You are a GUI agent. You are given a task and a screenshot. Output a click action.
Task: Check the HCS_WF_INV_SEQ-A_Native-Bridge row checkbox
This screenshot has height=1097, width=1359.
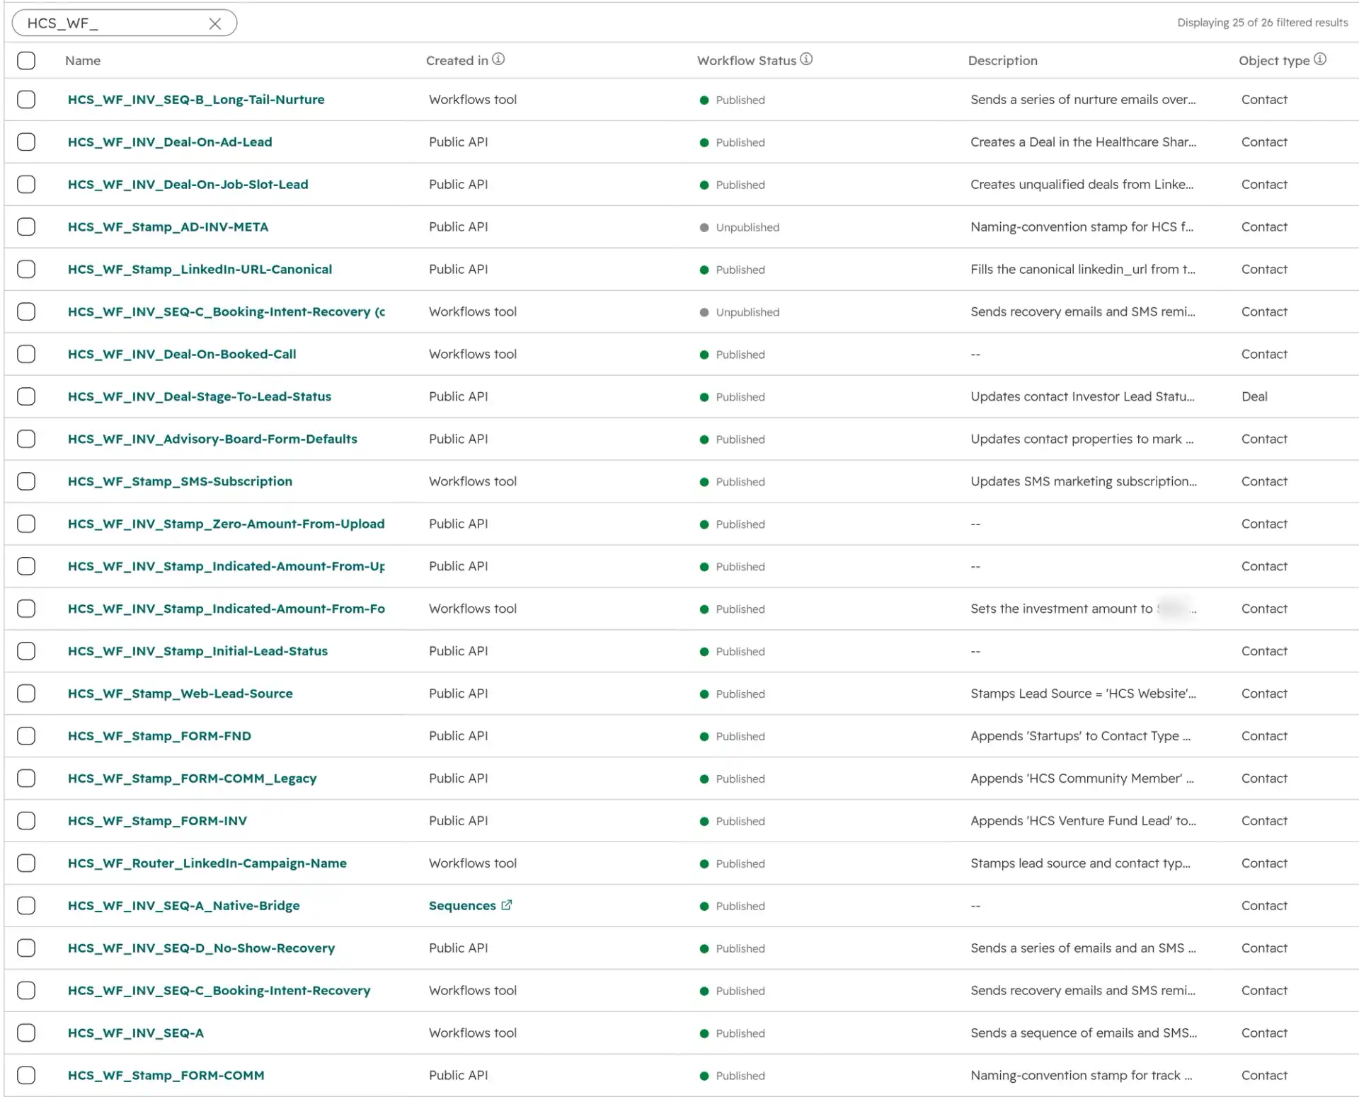pyautogui.click(x=26, y=906)
